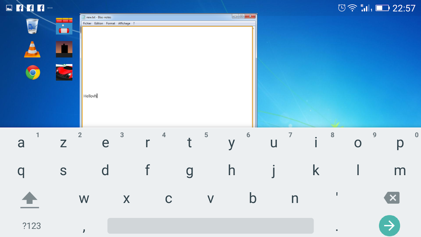This screenshot has height=237, width=421.
Task: Open the red brick breaker game icon
Action: point(64,26)
